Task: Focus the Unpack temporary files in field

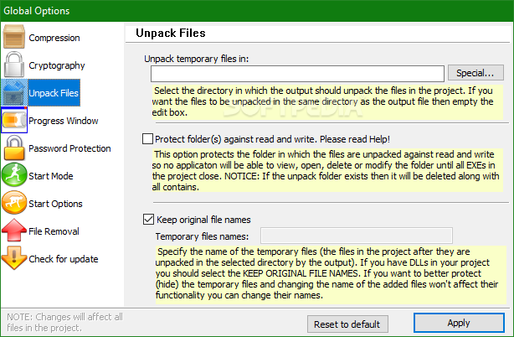Action: (x=297, y=74)
